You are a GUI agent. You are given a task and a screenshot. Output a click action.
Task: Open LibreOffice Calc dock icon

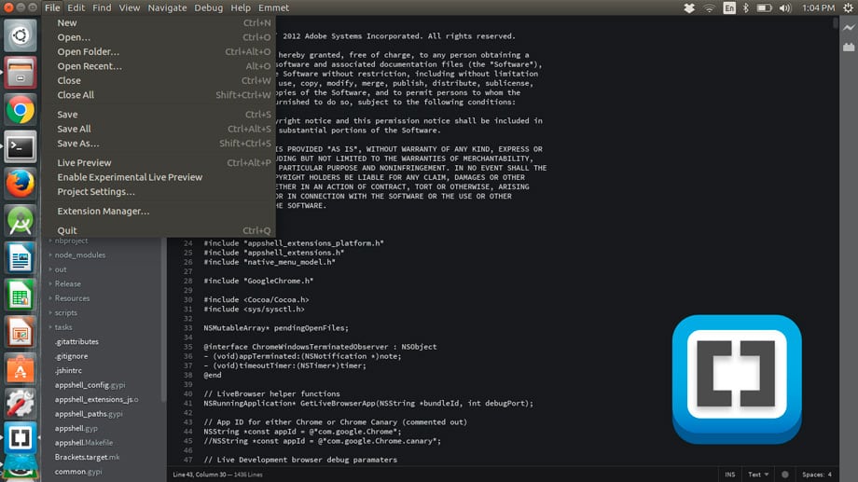tap(21, 296)
